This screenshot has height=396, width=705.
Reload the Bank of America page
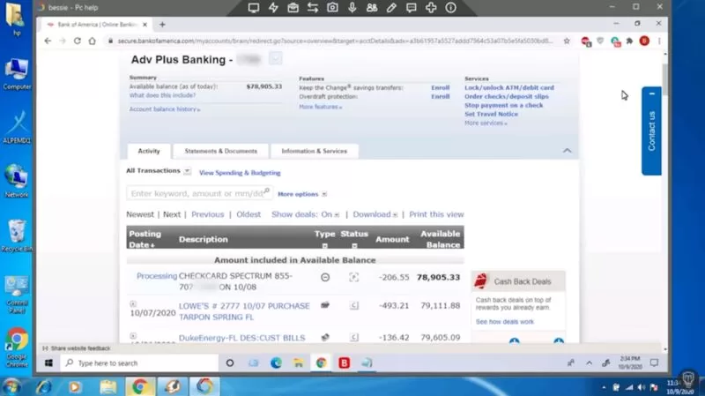78,41
